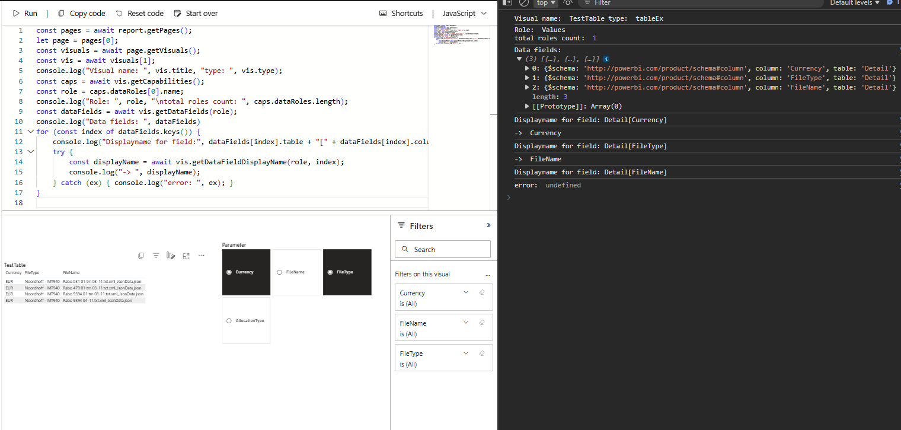Expand console array item 0 with column 'Currency'

528,68
